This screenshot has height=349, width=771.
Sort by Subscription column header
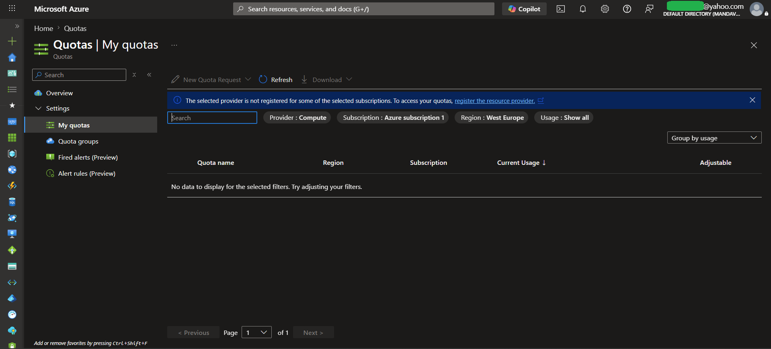429,163
